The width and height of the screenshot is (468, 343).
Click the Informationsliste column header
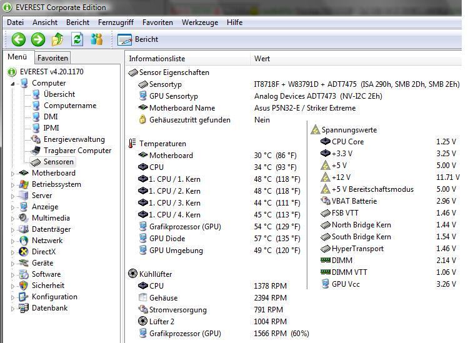[188, 59]
